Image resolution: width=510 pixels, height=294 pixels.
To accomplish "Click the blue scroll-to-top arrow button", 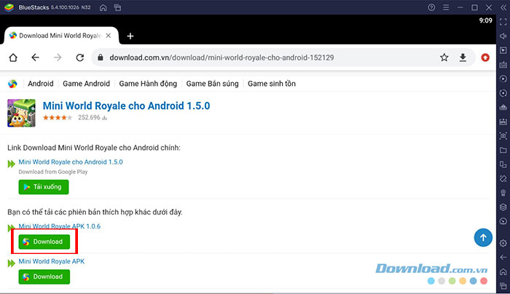I will [483, 237].
